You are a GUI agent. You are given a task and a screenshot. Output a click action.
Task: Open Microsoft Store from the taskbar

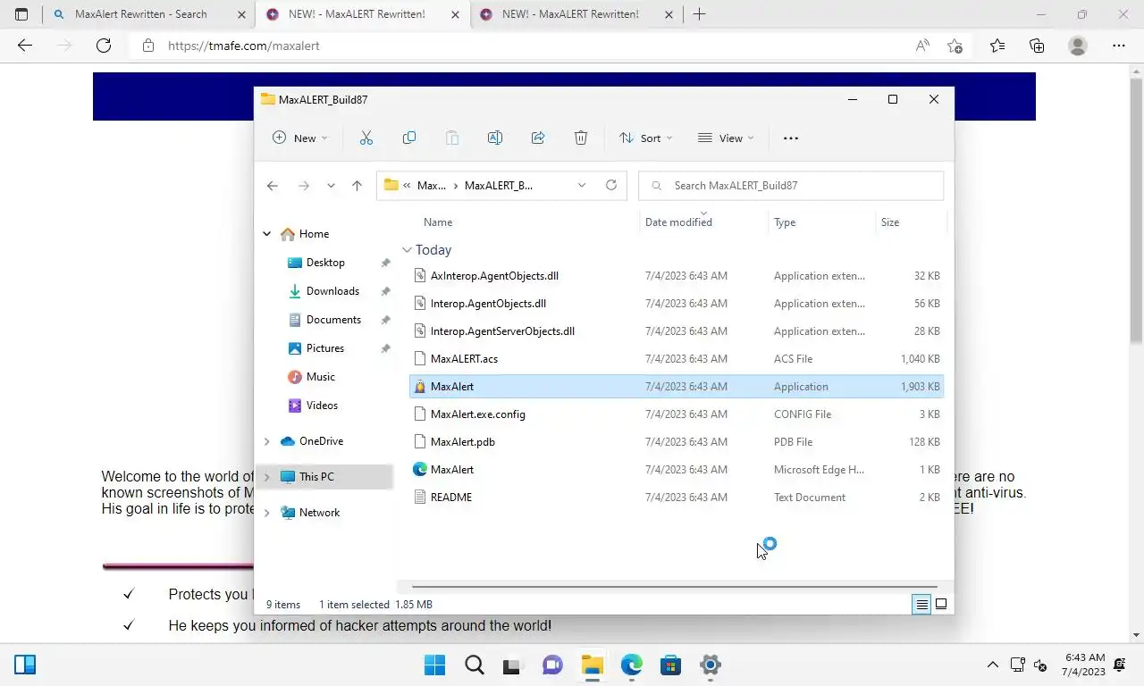pyautogui.click(x=671, y=665)
